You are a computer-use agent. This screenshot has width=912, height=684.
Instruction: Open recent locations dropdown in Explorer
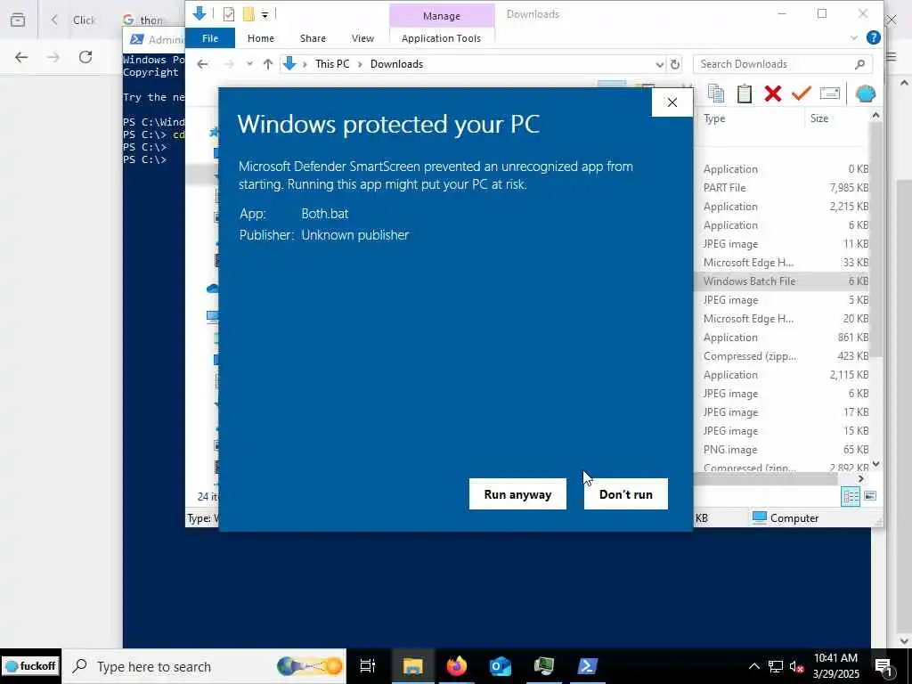click(x=249, y=64)
